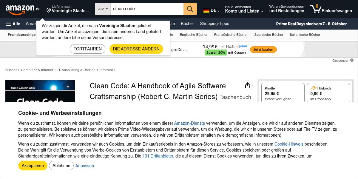This screenshot has width=358, height=179.
Task: Click the Clean Code book cover image
Action: (40, 91)
